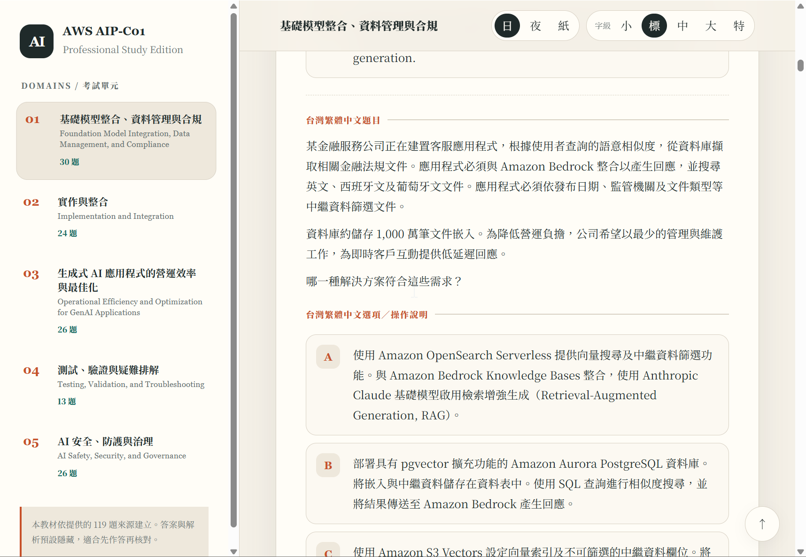The width and height of the screenshot is (806, 557).
Task: Click the AWS AIP-C01 title
Action: 104,31
